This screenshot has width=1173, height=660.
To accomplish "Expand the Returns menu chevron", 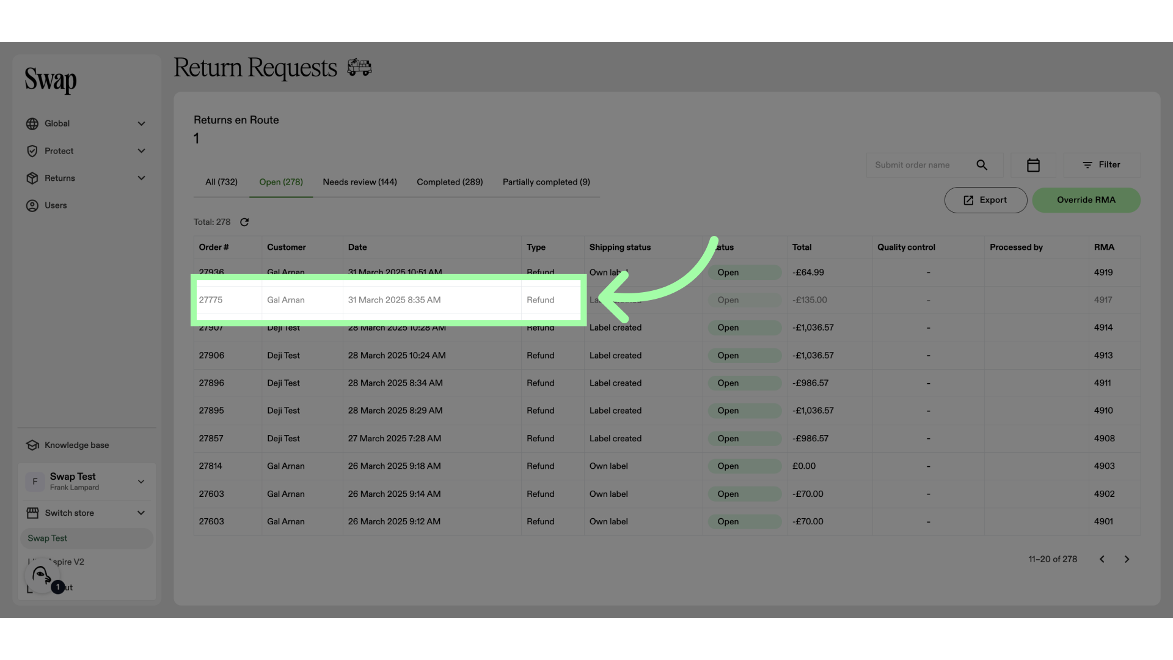I will point(141,178).
